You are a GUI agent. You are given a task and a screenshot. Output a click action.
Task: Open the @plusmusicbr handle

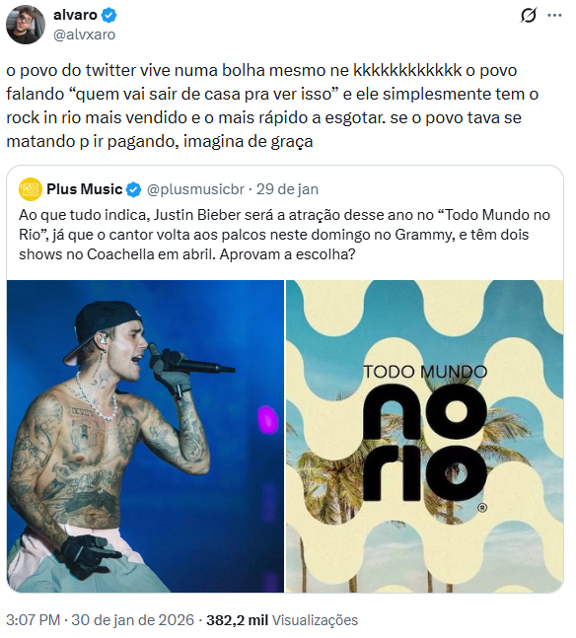(195, 189)
